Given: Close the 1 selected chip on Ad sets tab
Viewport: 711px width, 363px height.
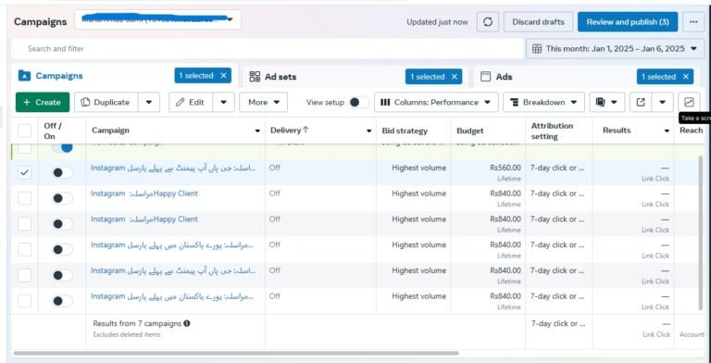Looking at the screenshot, I should 455,77.
